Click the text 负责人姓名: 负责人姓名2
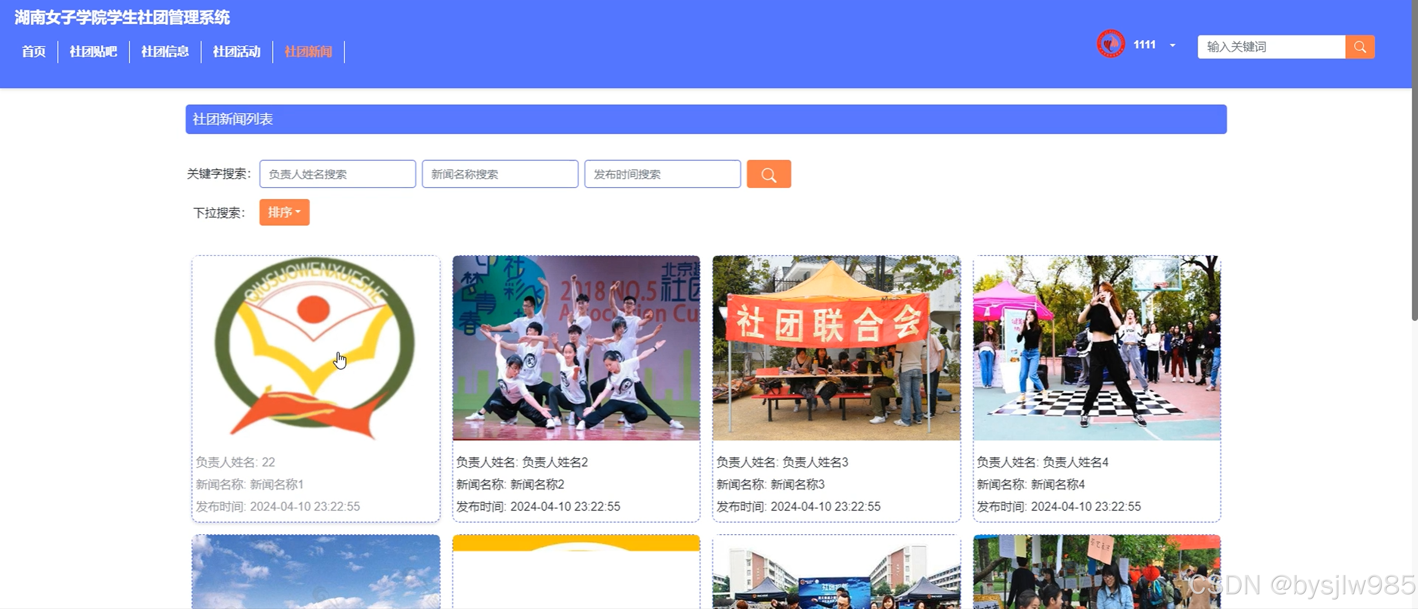 pyautogui.click(x=522, y=462)
